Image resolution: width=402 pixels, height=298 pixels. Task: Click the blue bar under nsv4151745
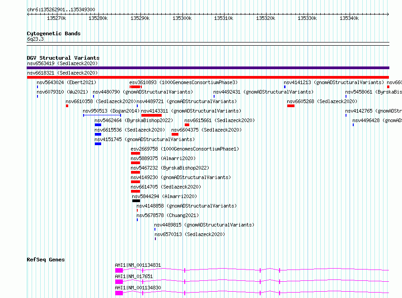point(98,144)
